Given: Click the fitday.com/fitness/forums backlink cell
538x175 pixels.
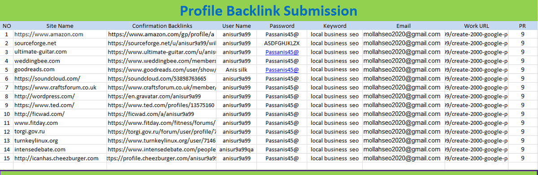Looking at the screenshot, I should [161, 123].
